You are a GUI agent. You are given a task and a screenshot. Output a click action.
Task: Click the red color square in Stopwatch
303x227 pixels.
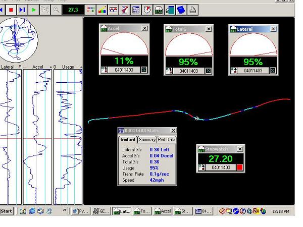[240, 167]
